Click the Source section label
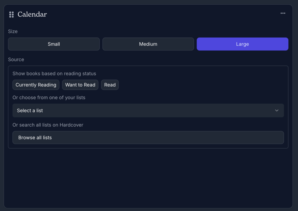The height and width of the screenshot is (211, 298). (16, 59)
